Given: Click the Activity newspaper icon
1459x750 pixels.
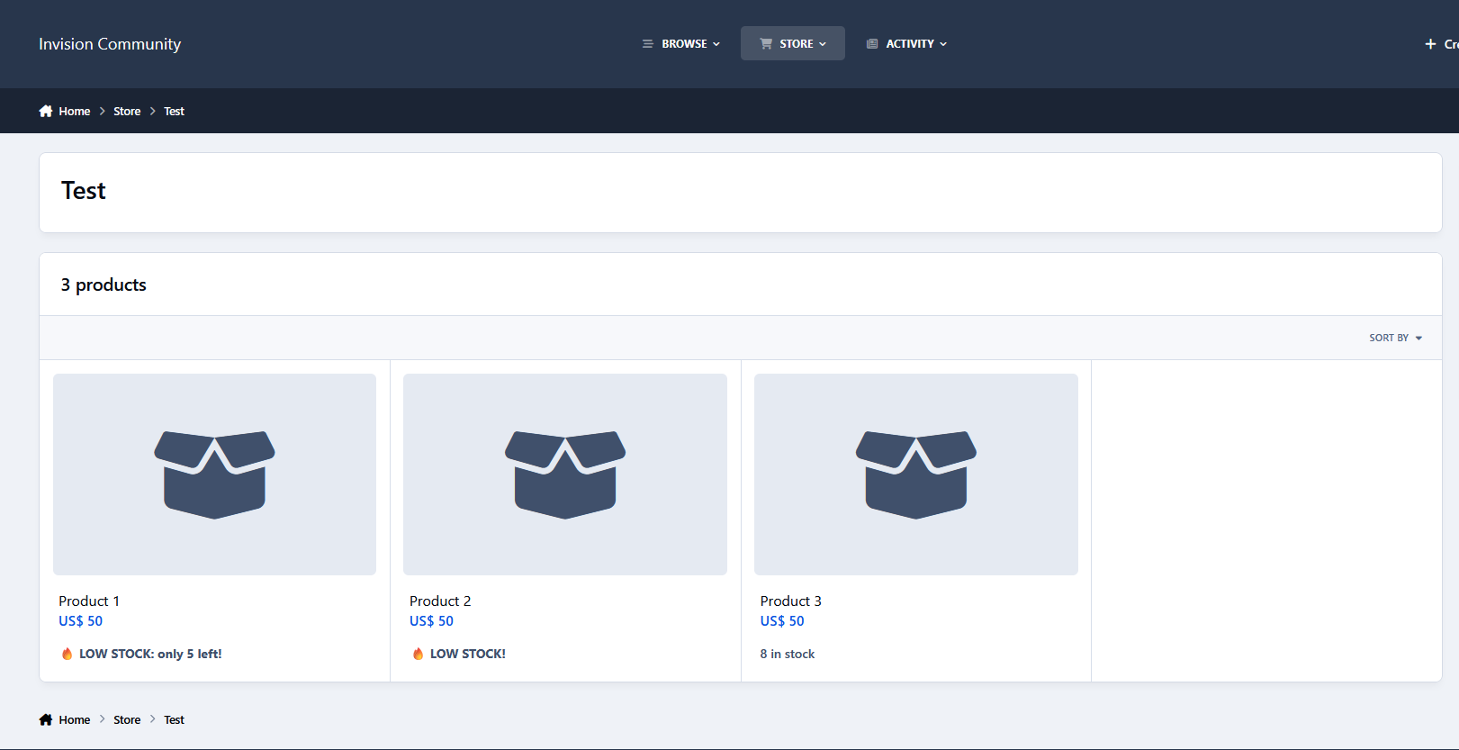Looking at the screenshot, I should point(872,43).
